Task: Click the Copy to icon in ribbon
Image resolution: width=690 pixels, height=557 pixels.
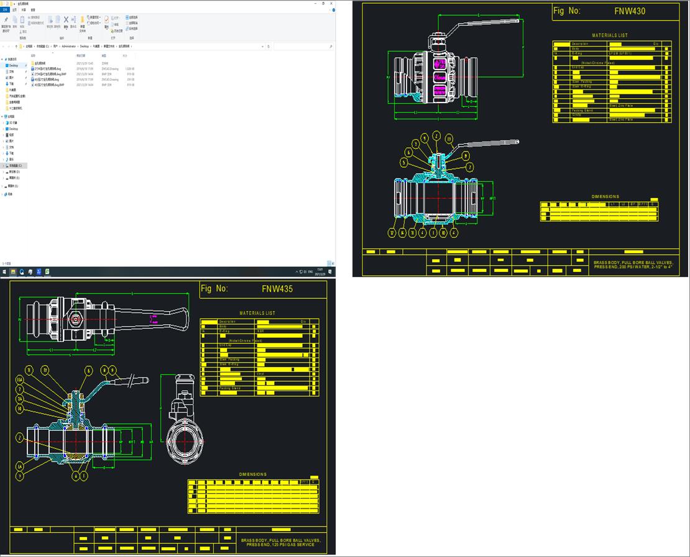Action: click(x=58, y=20)
